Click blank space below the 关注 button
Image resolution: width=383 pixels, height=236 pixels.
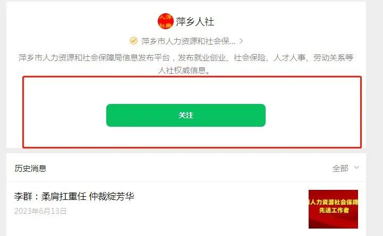tap(186, 136)
